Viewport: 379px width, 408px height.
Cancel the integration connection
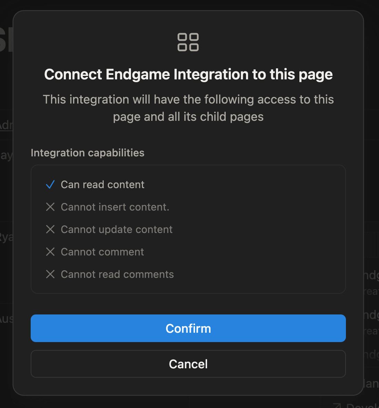coord(188,364)
